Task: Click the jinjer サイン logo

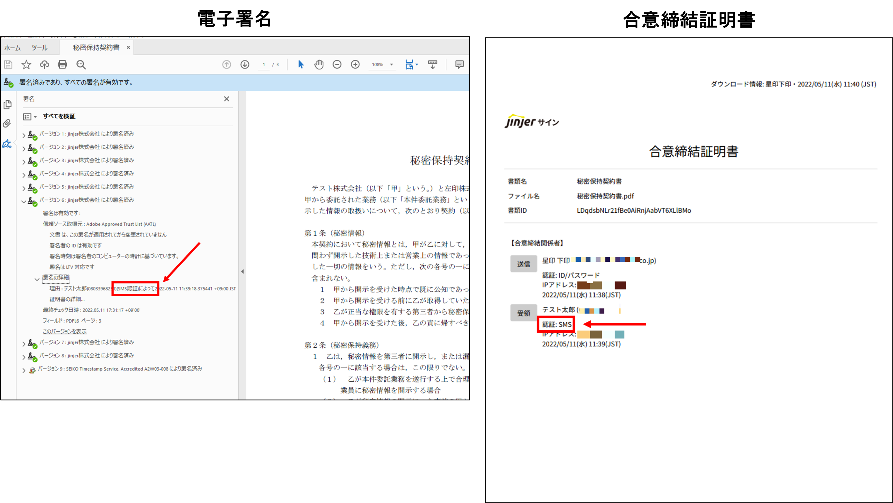Action: click(x=532, y=121)
